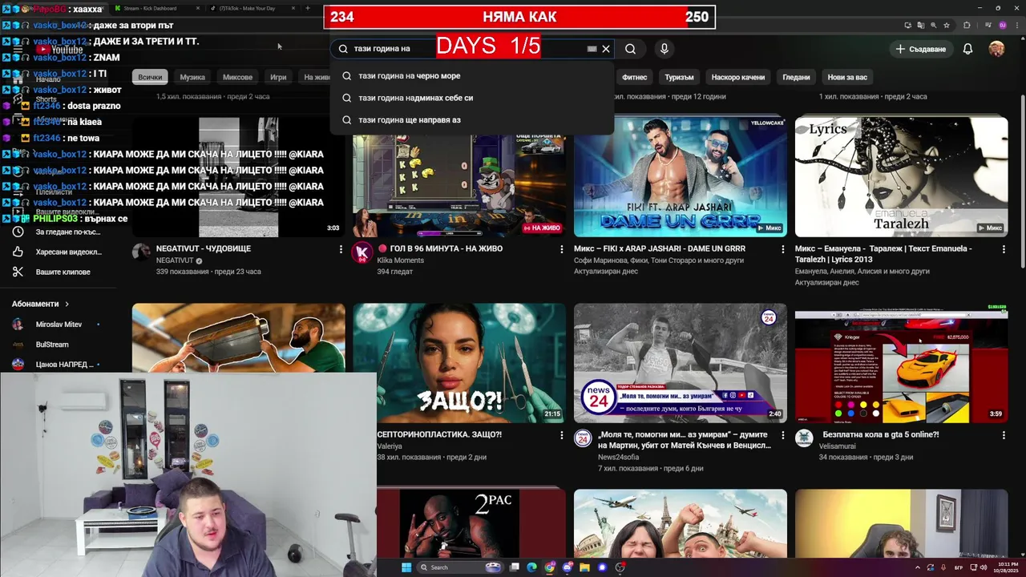Select the Гледани filter chip
The image size is (1026, 577).
tap(796, 77)
